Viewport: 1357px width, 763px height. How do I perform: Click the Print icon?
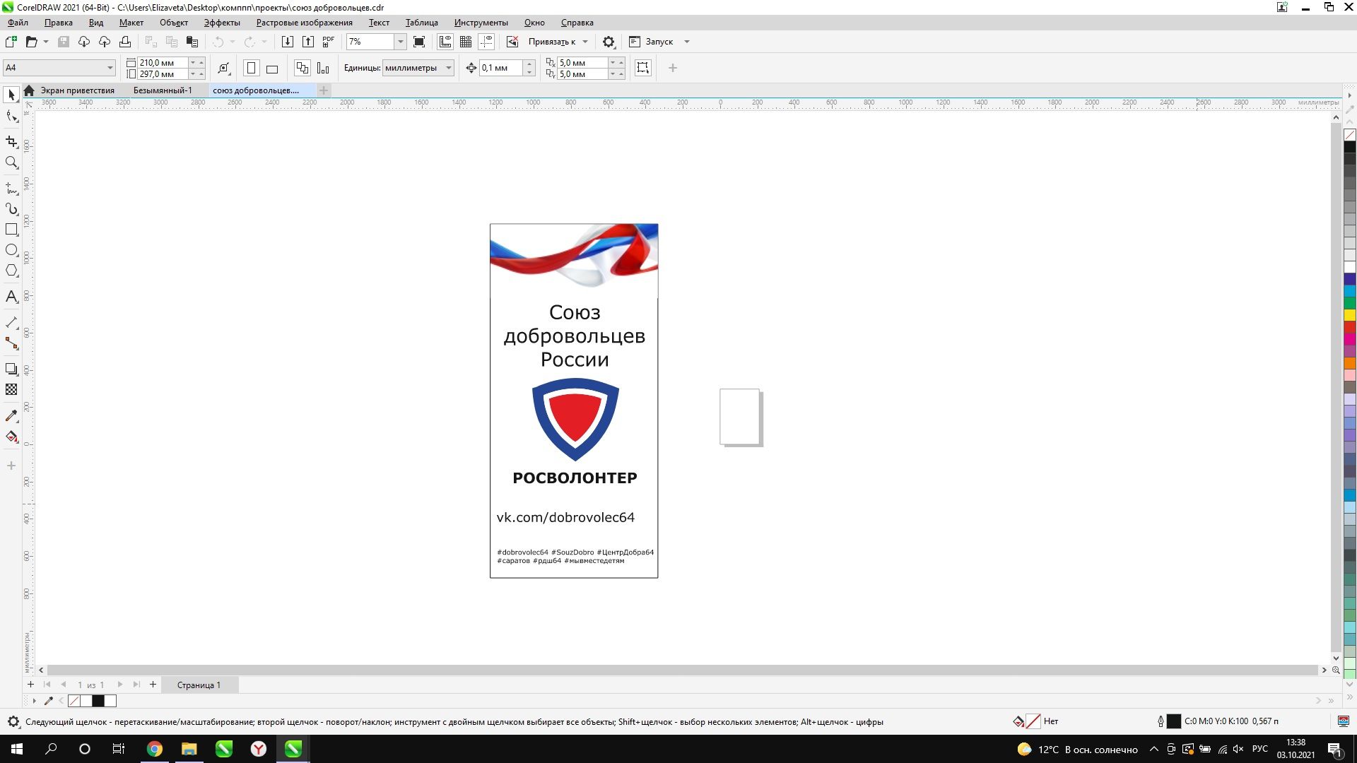(x=125, y=42)
